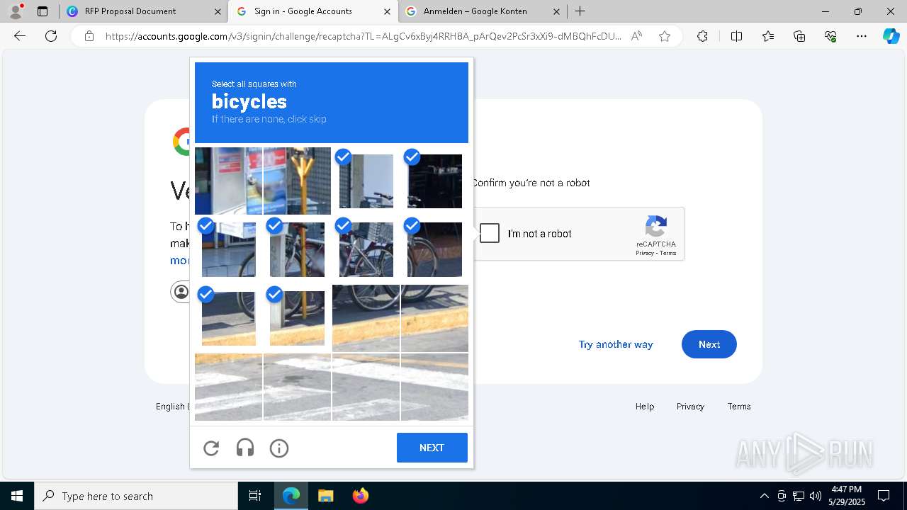907x510 pixels.
Task: Open the Help link in page footer
Action: click(x=645, y=407)
